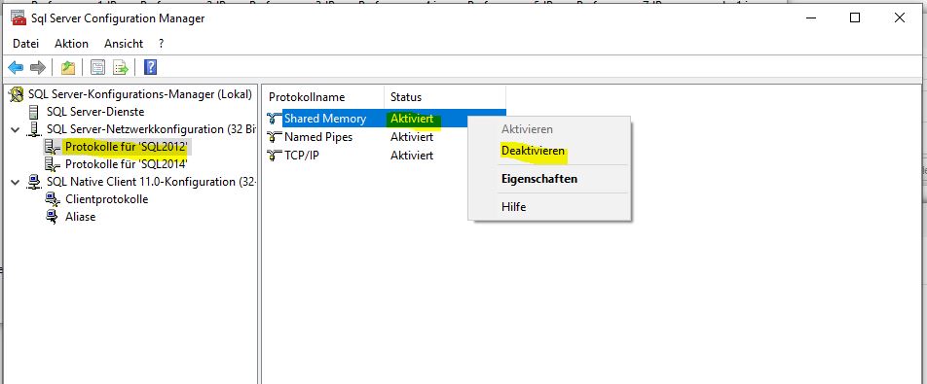Click the icon beside Protokolle für 'SQL2012'
Image resolution: width=927 pixels, height=384 pixels.
tap(53, 146)
